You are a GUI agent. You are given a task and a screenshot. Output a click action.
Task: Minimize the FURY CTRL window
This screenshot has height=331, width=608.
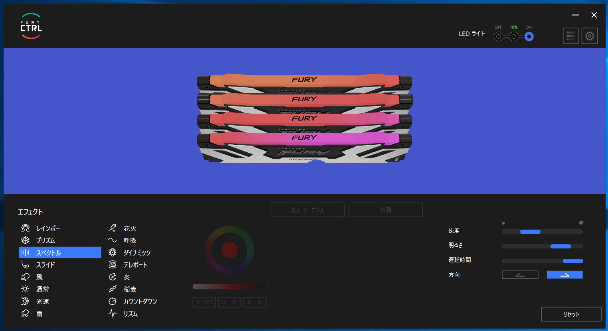click(x=575, y=15)
